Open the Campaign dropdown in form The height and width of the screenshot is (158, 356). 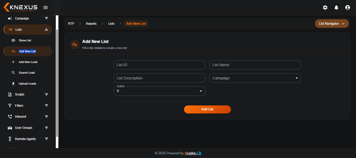(255, 78)
